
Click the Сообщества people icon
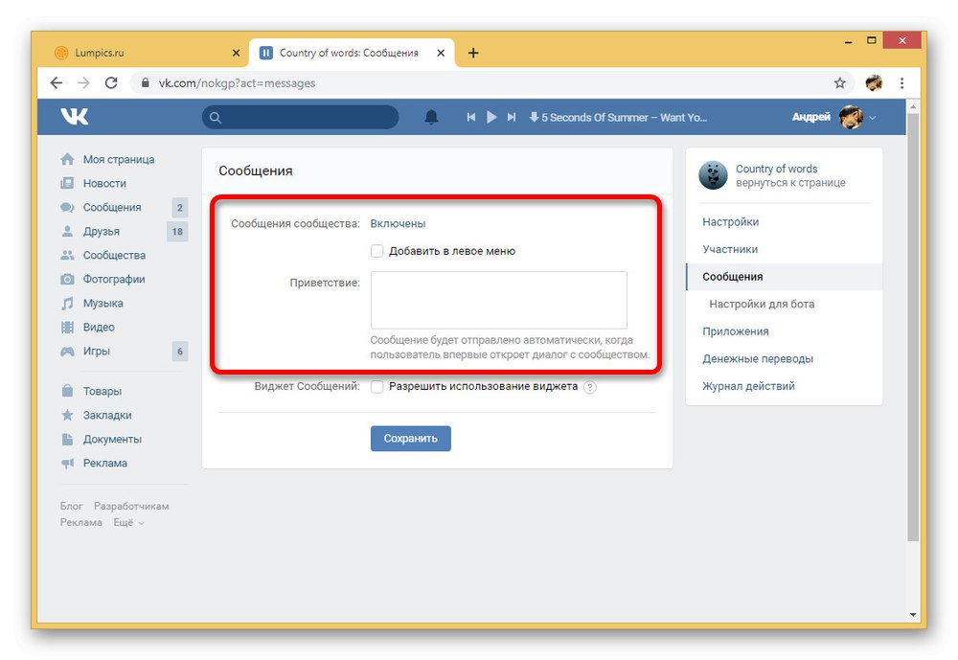[67, 255]
